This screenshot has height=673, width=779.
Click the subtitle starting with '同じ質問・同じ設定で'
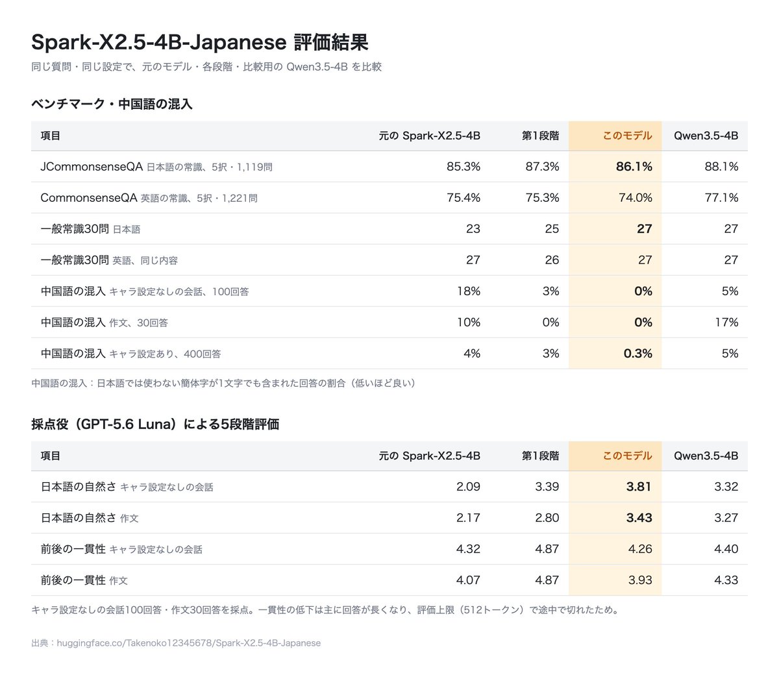click(x=206, y=67)
